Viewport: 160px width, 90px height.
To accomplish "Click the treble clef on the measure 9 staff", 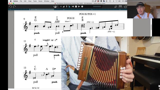I will coord(25,26).
